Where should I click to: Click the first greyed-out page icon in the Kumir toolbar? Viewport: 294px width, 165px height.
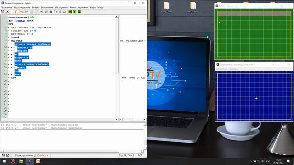[x=32, y=12]
